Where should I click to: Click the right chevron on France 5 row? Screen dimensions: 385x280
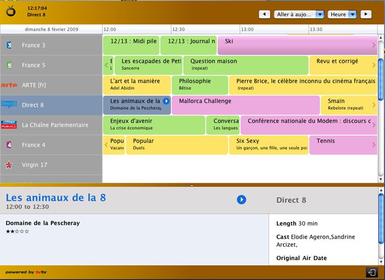tap(374, 65)
